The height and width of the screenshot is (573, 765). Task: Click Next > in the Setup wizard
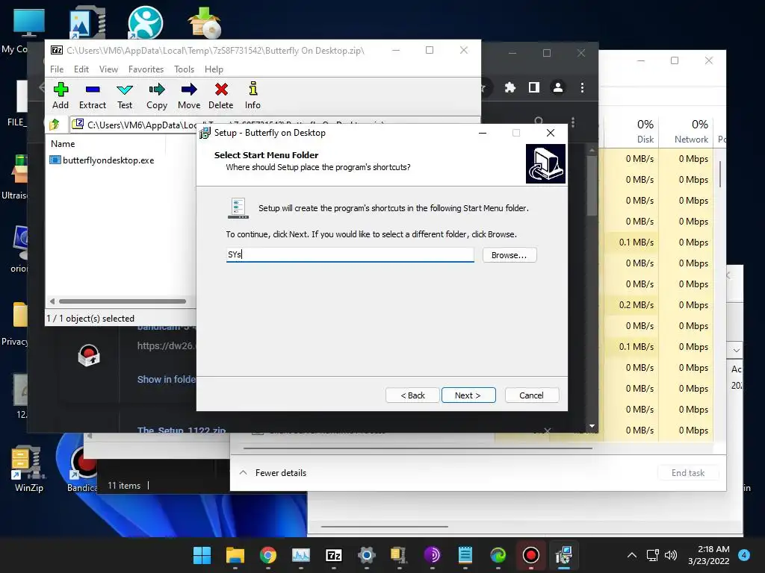tap(468, 395)
